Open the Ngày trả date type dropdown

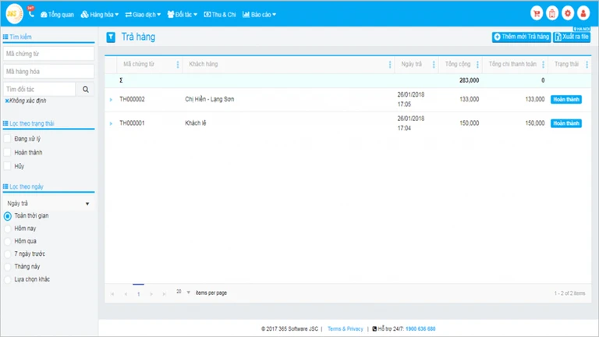pos(49,204)
